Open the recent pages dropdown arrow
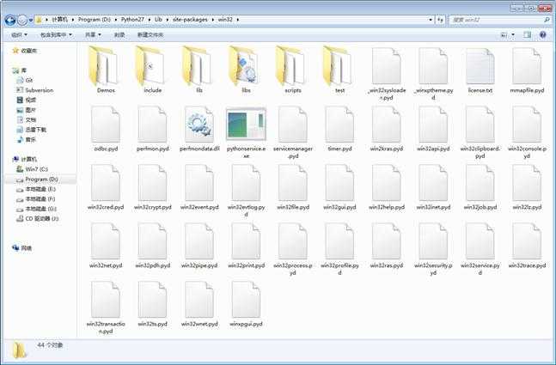 [x=31, y=21]
